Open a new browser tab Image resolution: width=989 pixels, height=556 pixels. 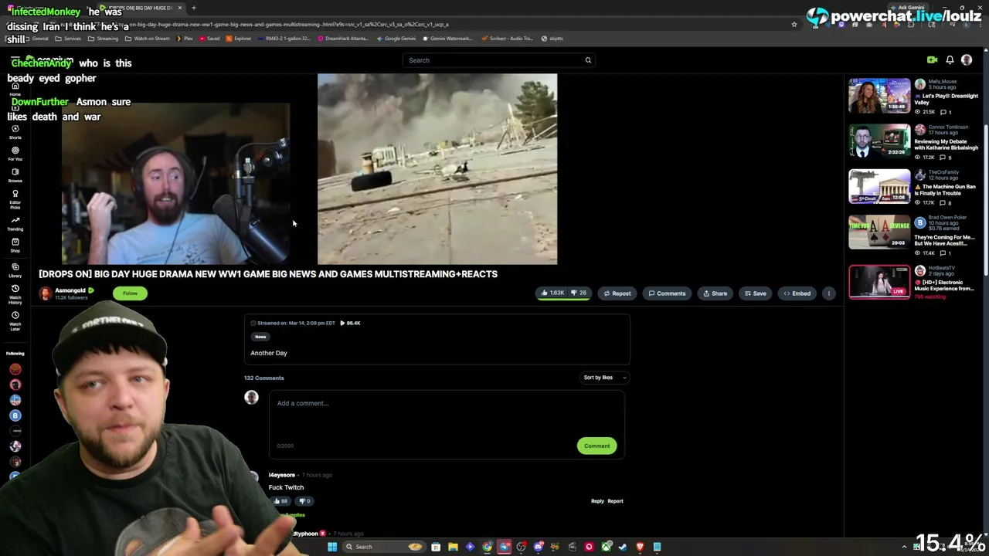coord(194,8)
